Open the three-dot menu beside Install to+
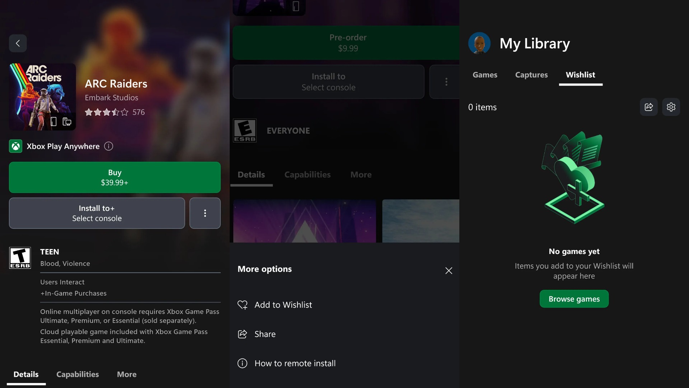The image size is (689, 388). click(205, 213)
